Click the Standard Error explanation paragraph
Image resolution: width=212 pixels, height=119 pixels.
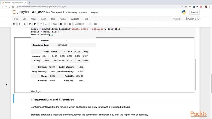coord(90,115)
